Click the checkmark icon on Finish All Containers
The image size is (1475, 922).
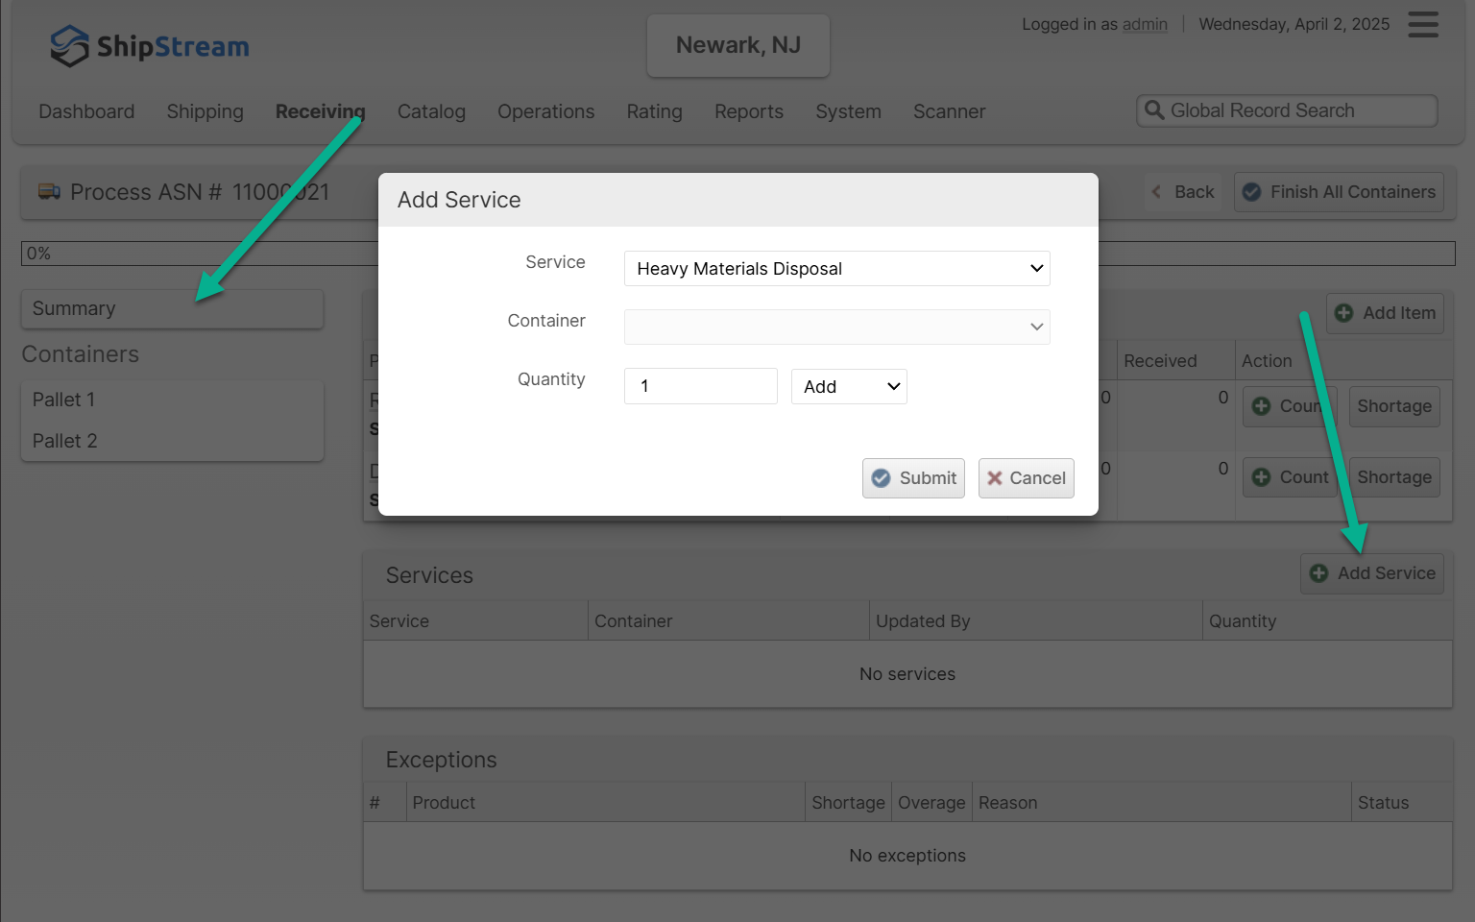[1251, 192]
